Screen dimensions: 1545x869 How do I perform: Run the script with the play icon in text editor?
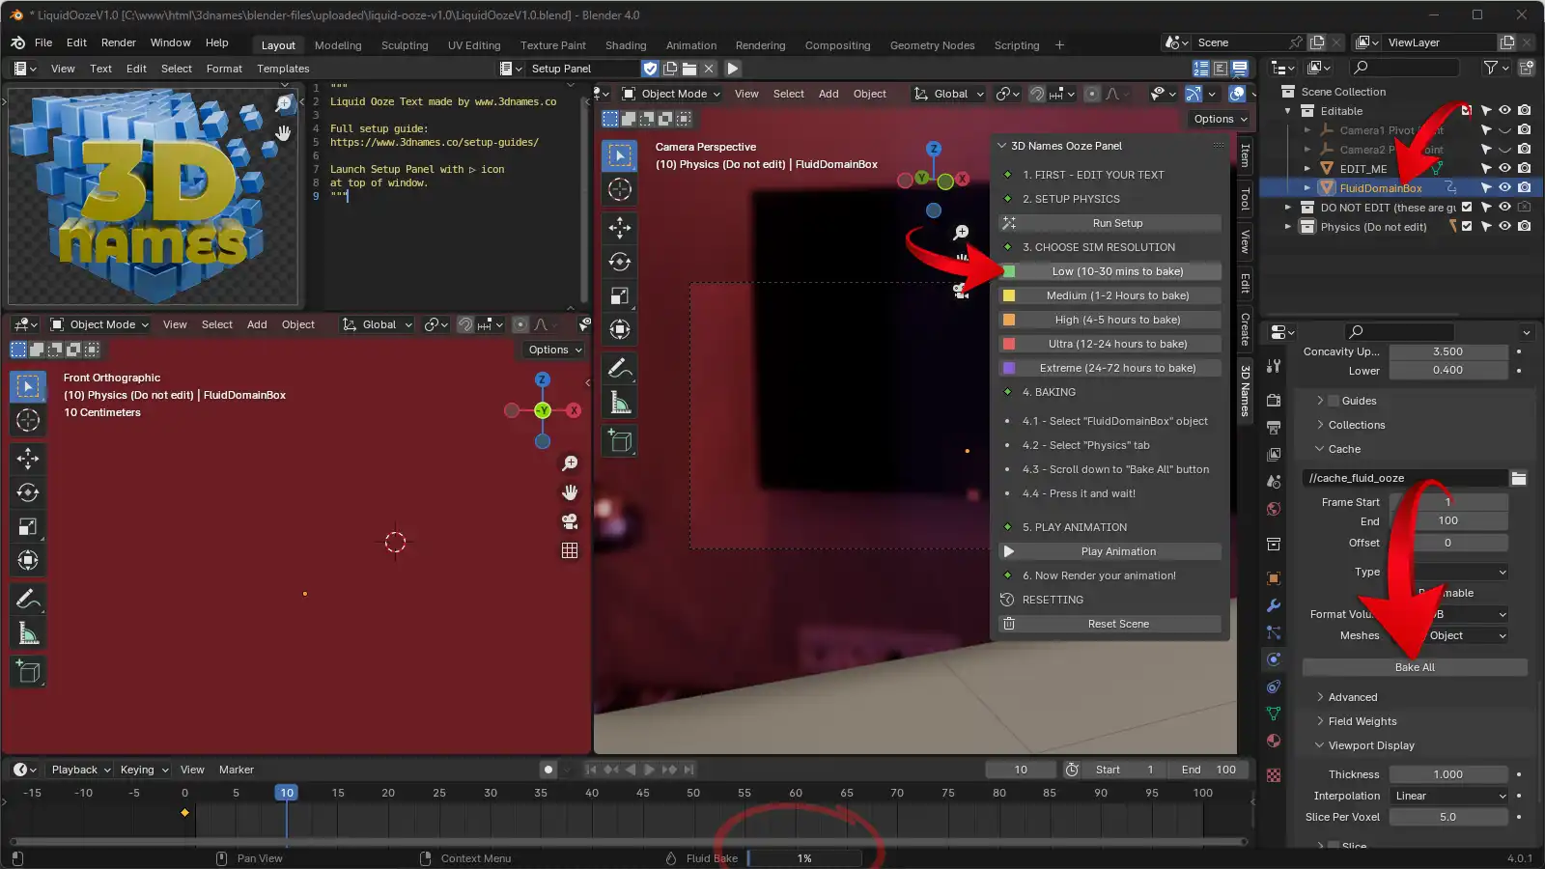pos(733,69)
